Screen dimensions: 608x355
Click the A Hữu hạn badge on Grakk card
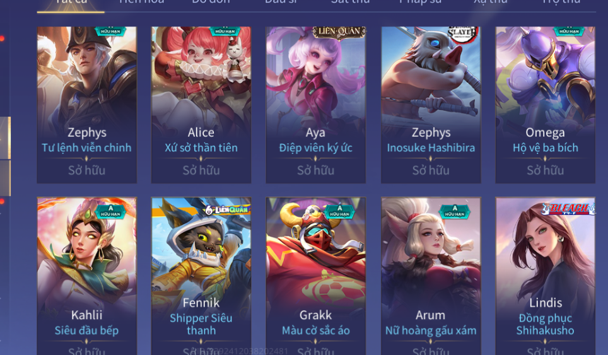(339, 212)
